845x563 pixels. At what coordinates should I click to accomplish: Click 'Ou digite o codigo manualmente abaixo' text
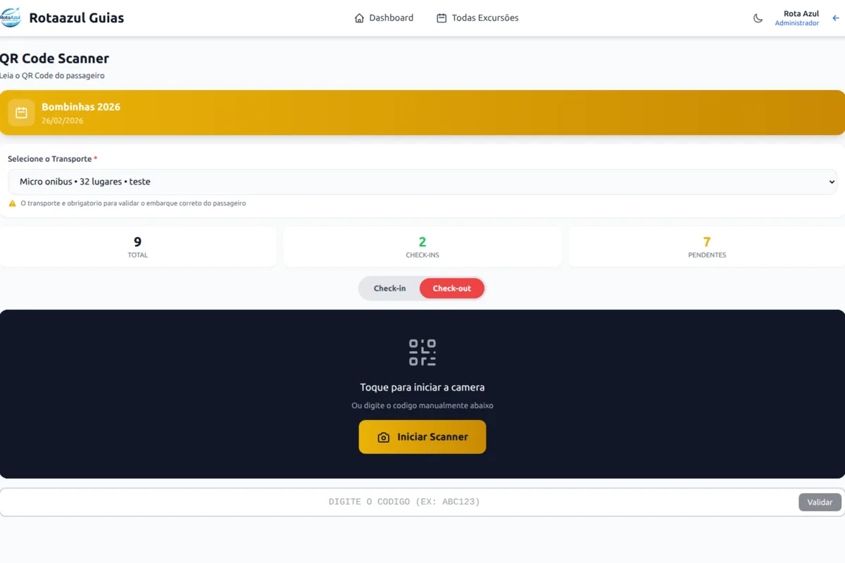pos(423,406)
